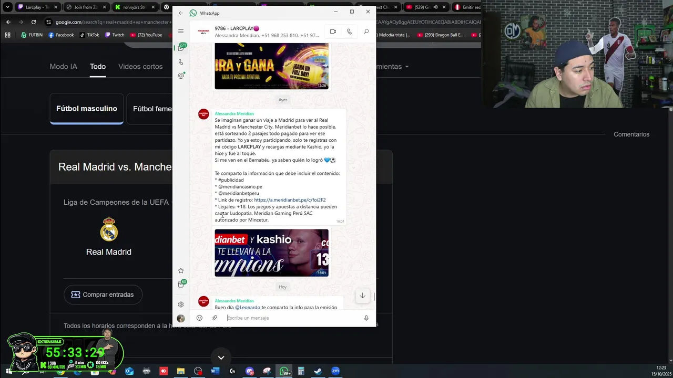Viewport: 673px width, 378px height.
Task: Open WhatsApp settings gear
Action: (x=181, y=304)
